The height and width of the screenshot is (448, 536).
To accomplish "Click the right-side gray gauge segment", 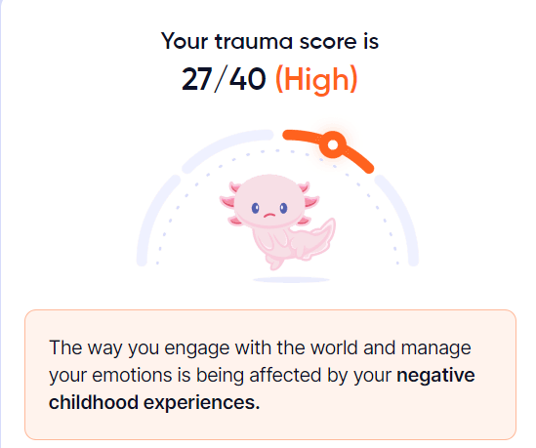I will pos(397,220).
